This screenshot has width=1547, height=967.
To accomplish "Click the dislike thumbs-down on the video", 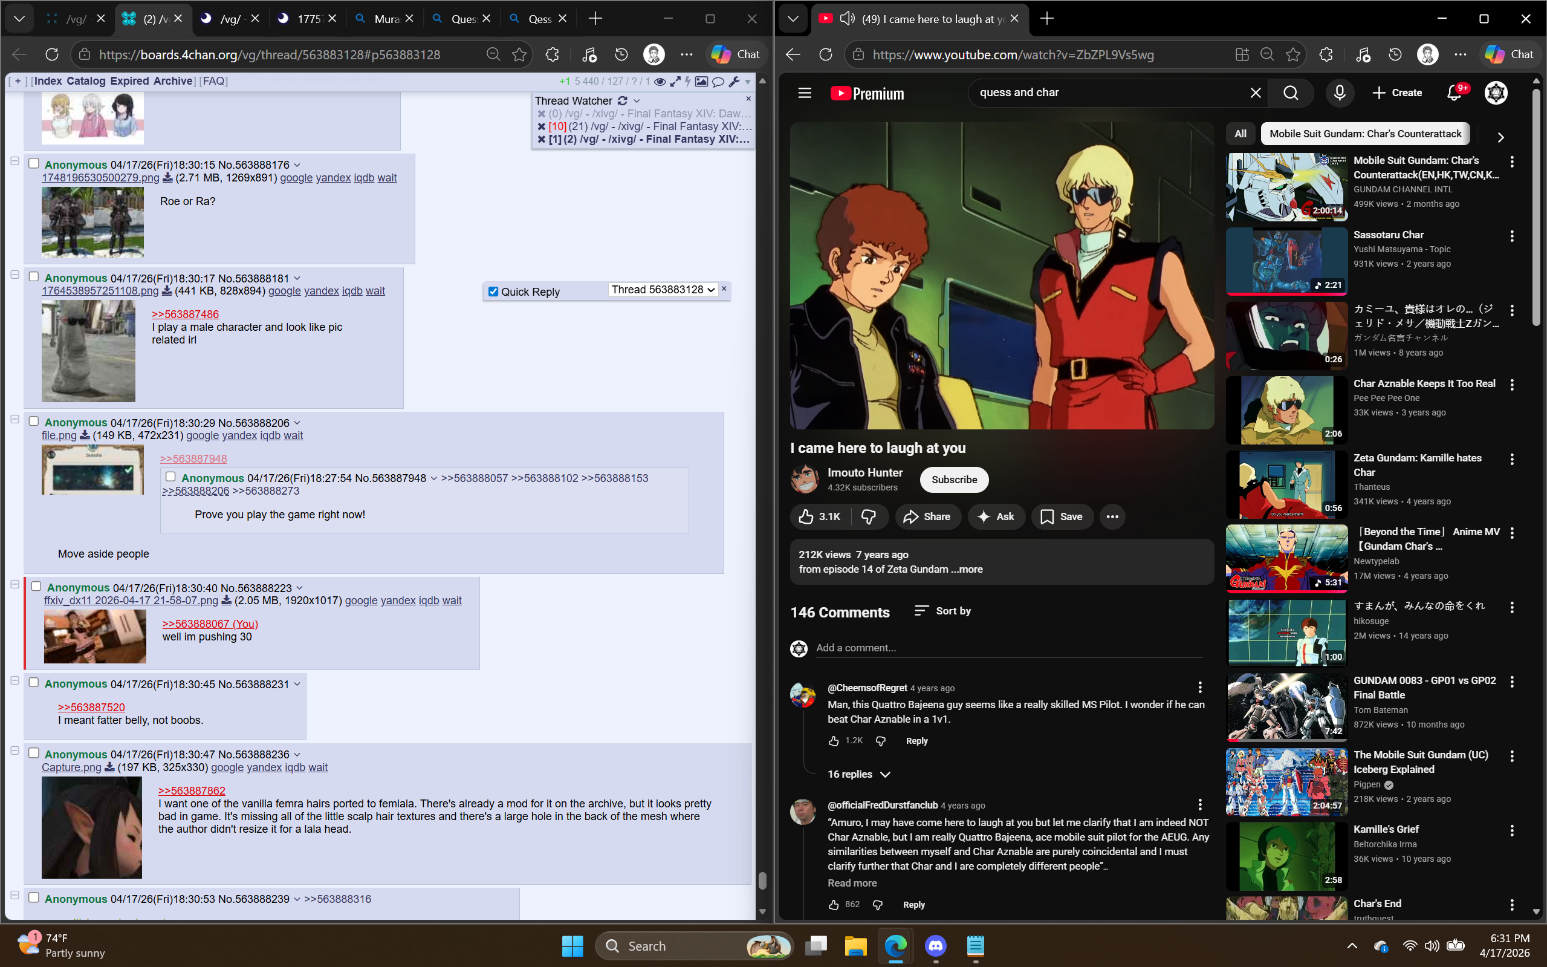I will (869, 516).
